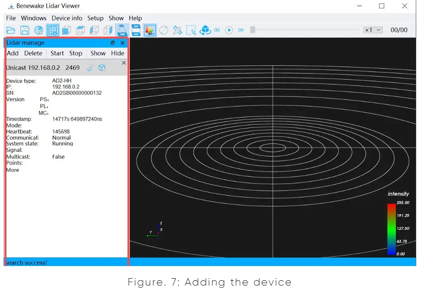
Task: Click the center of the concentric grid
Action: (273, 147)
